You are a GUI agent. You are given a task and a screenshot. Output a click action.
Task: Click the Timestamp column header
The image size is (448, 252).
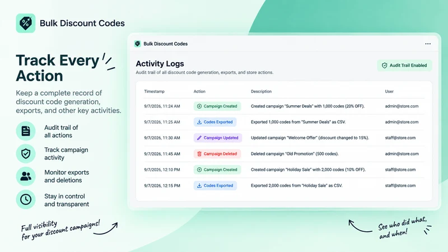[x=155, y=91]
